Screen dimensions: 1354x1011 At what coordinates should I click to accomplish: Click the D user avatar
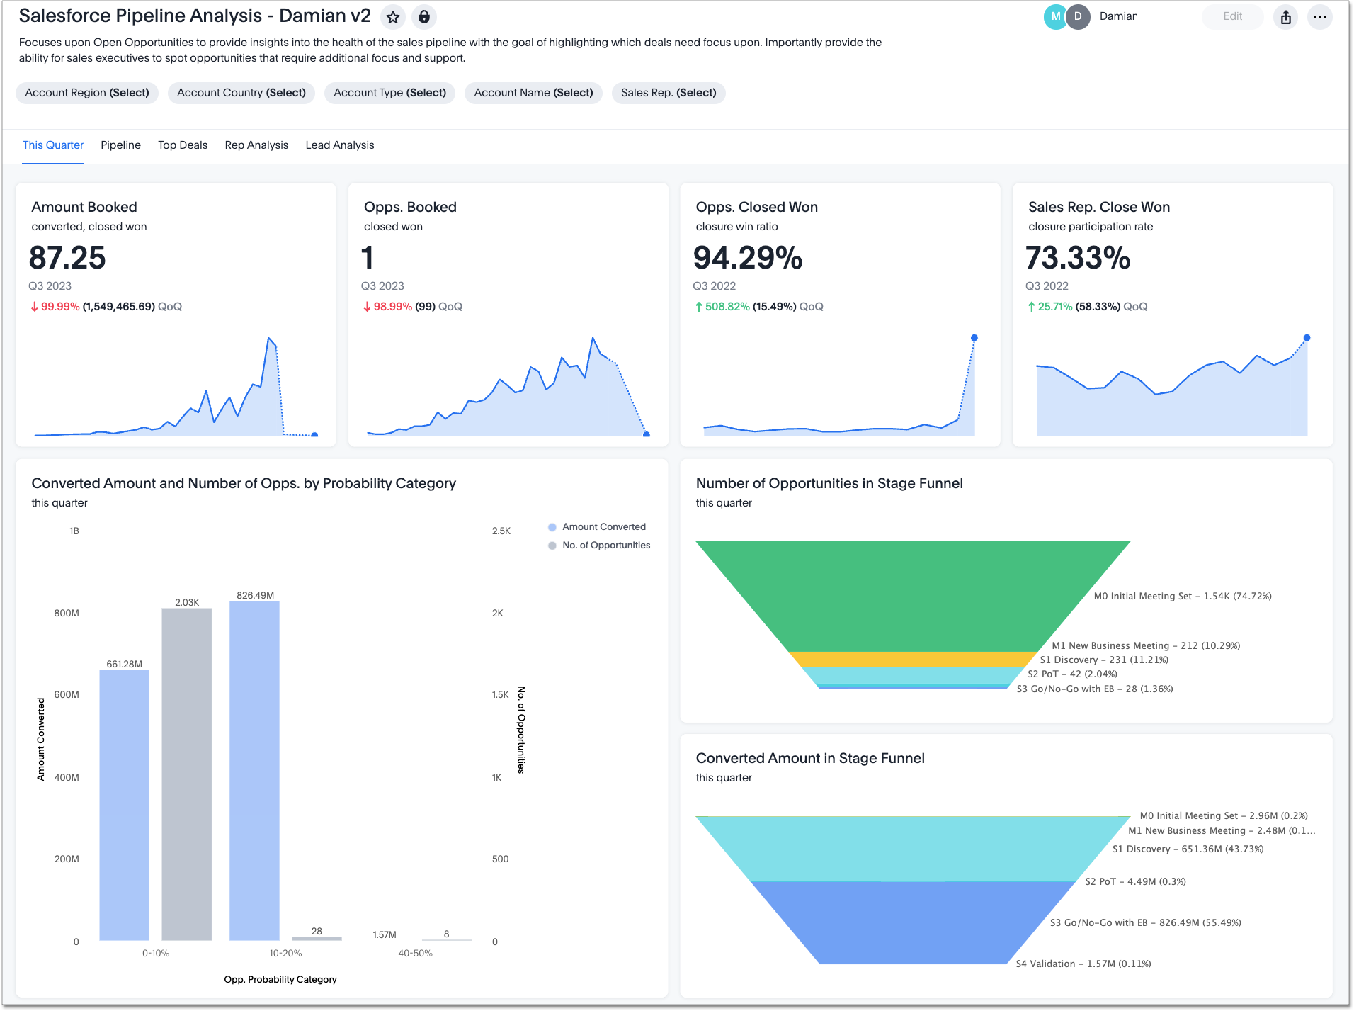pyautogui.click(x=1078, y=17)
